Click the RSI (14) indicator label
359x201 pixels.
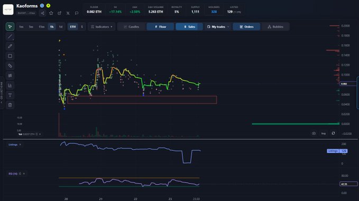tap(13, 174)
